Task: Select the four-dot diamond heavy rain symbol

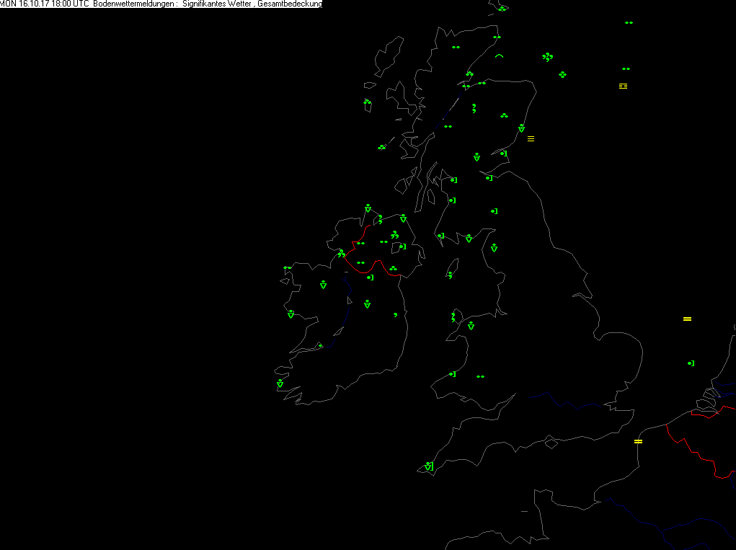Action: [x=562, y=75]
